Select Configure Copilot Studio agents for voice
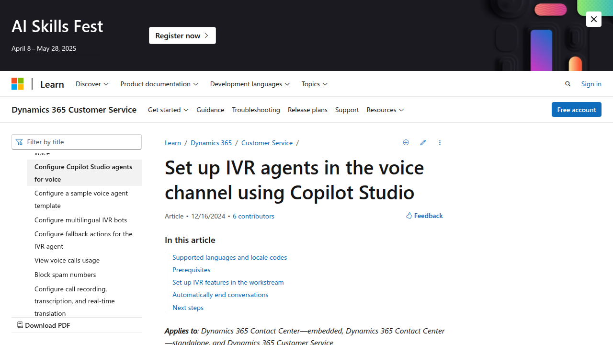Image resolution: width=613 pixels, height=345 pixels. [x=84, y=172]
